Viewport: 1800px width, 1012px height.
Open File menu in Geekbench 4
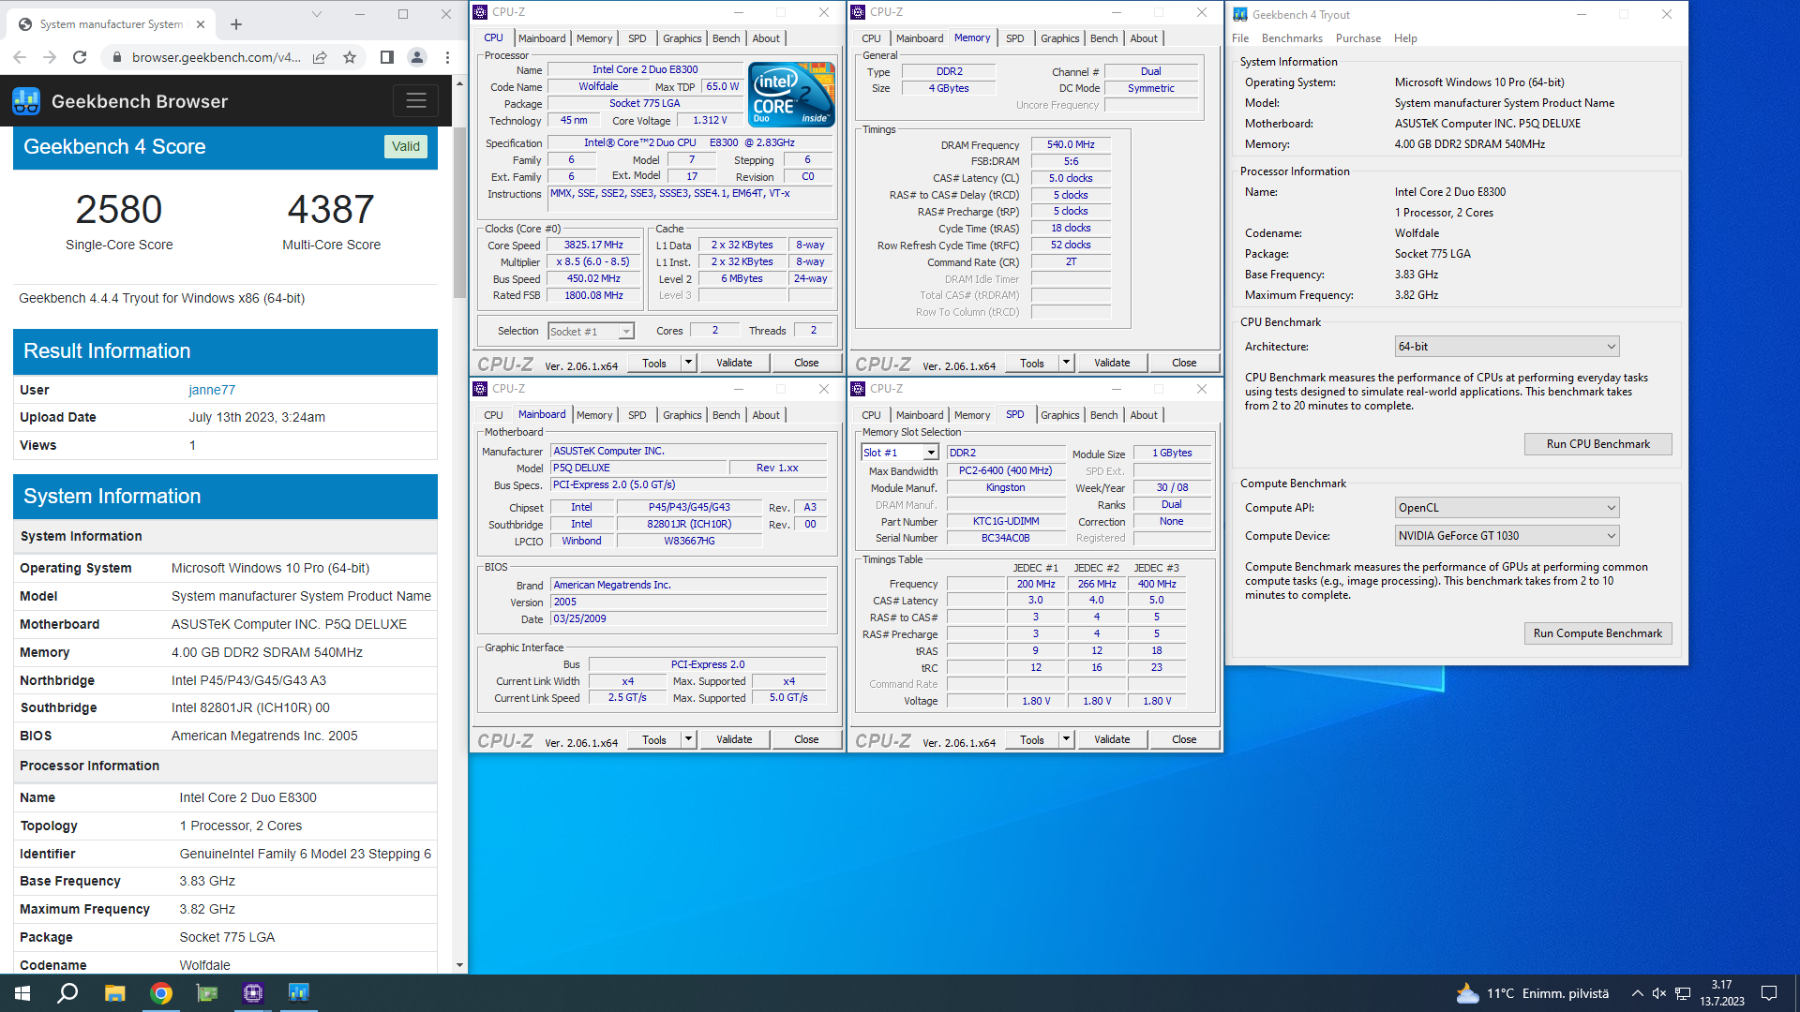(x=1240, y=38)
